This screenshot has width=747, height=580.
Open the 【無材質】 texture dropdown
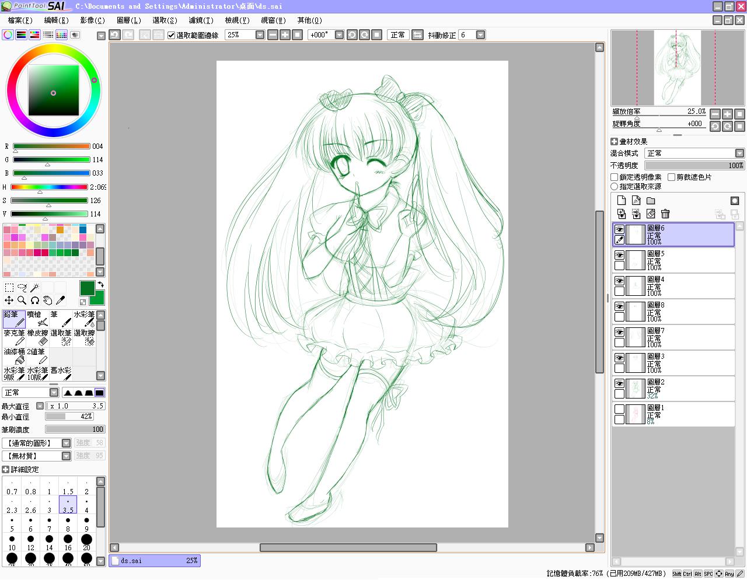click(x=36, y=456)
